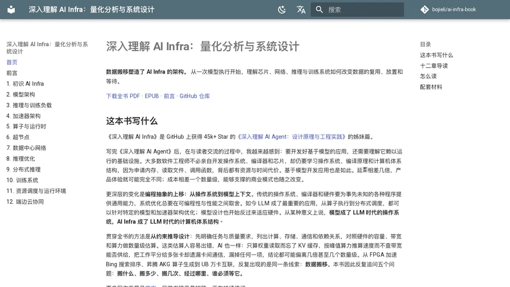Select 首页 in the sidebar
Screen dimensions: 510x287
point(11,62)
